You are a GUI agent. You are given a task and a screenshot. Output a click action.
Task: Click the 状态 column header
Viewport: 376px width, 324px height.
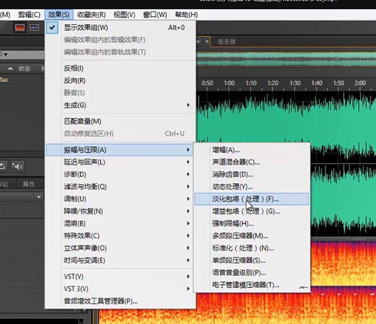24,69
